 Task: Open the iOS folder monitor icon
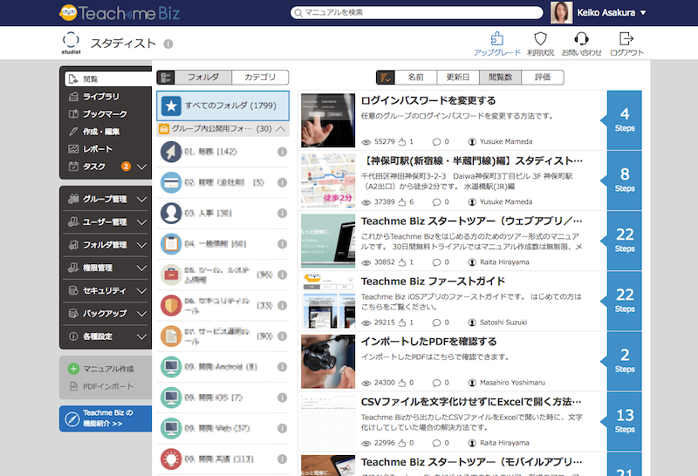pyautogui.click(x=171, y=398)
